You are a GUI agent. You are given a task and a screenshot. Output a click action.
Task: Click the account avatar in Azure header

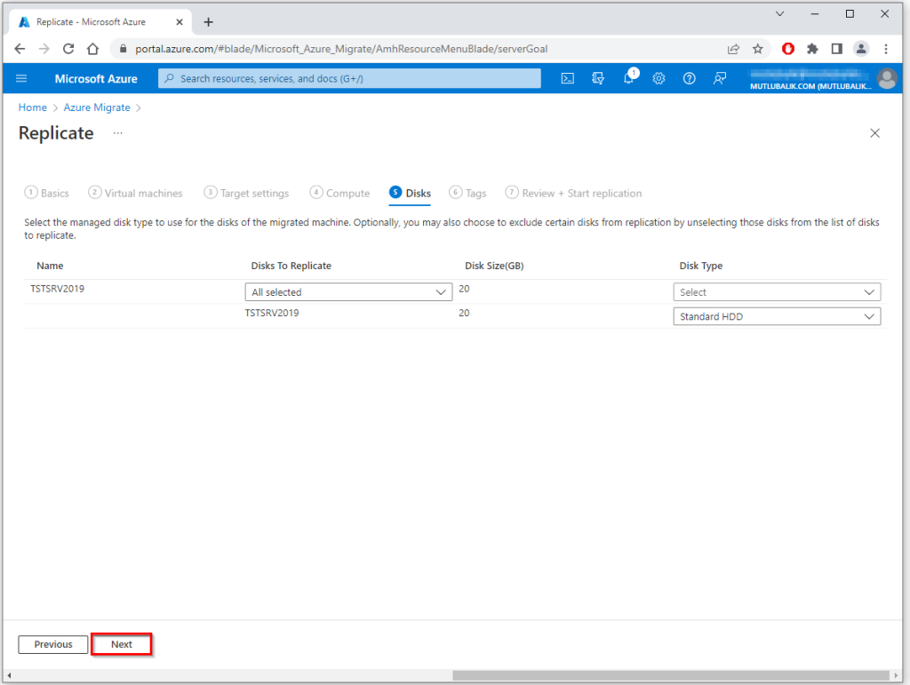887,78
